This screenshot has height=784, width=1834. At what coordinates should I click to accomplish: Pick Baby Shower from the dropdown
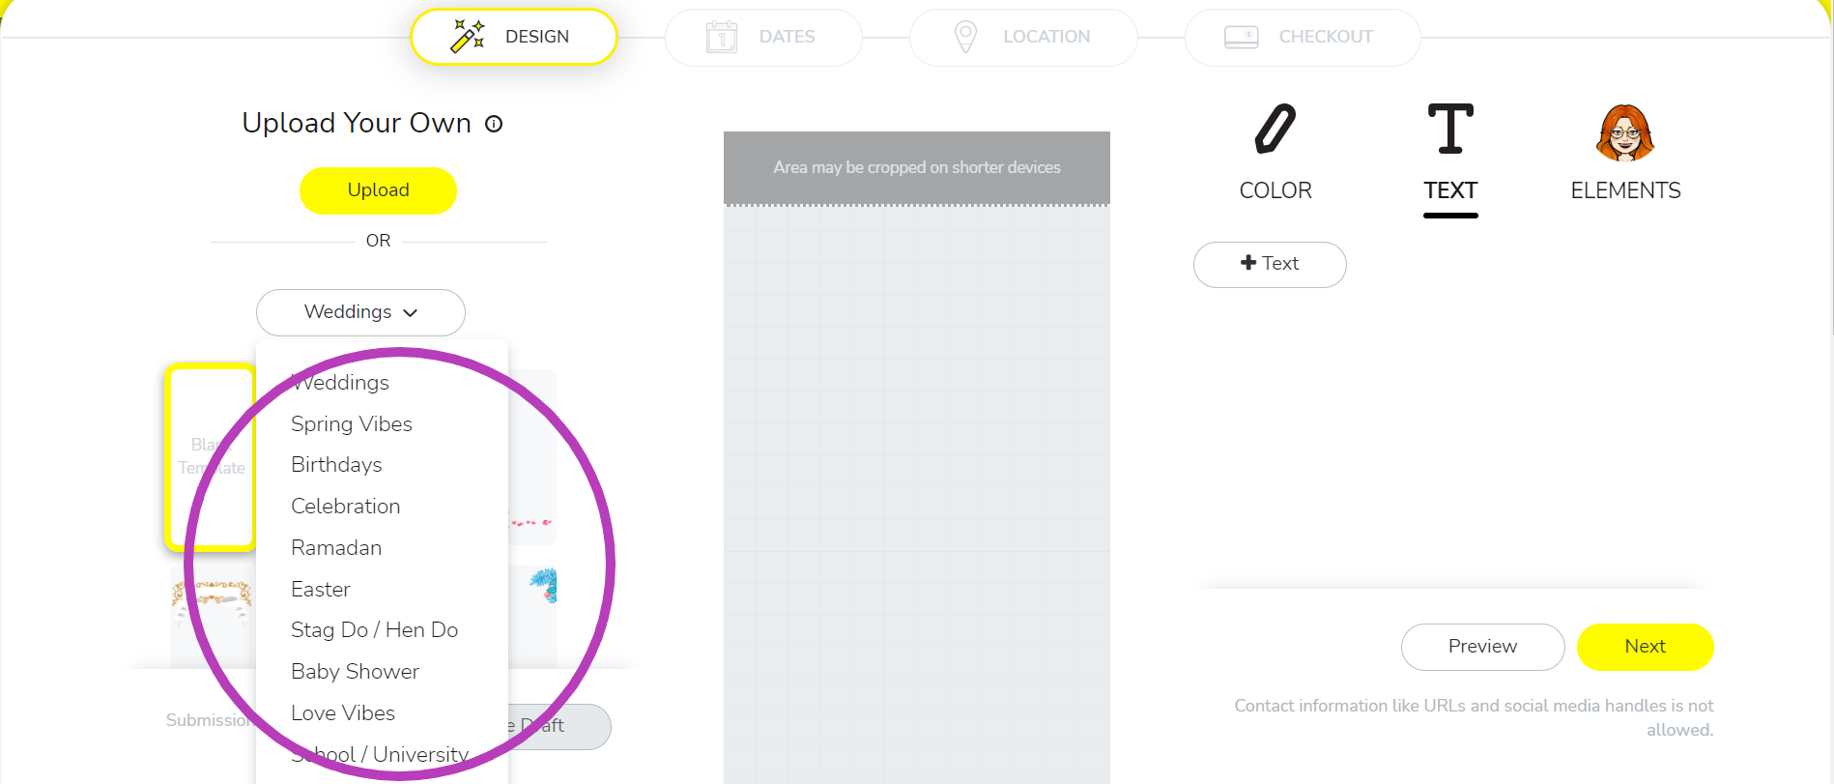point(355,671)
